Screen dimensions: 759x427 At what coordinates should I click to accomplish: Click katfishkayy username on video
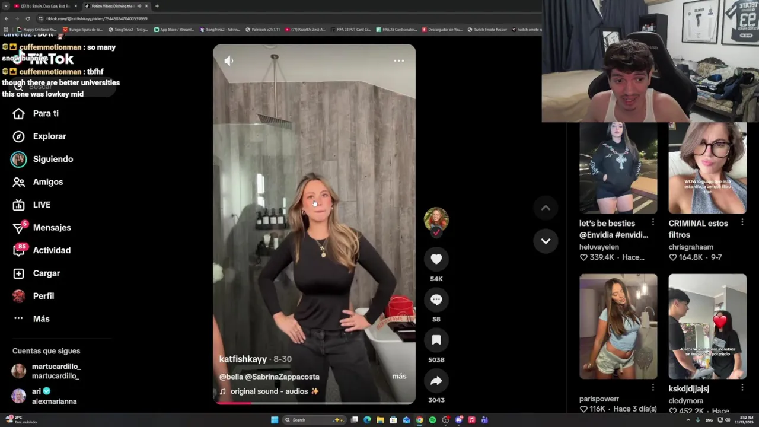(243, 359)
